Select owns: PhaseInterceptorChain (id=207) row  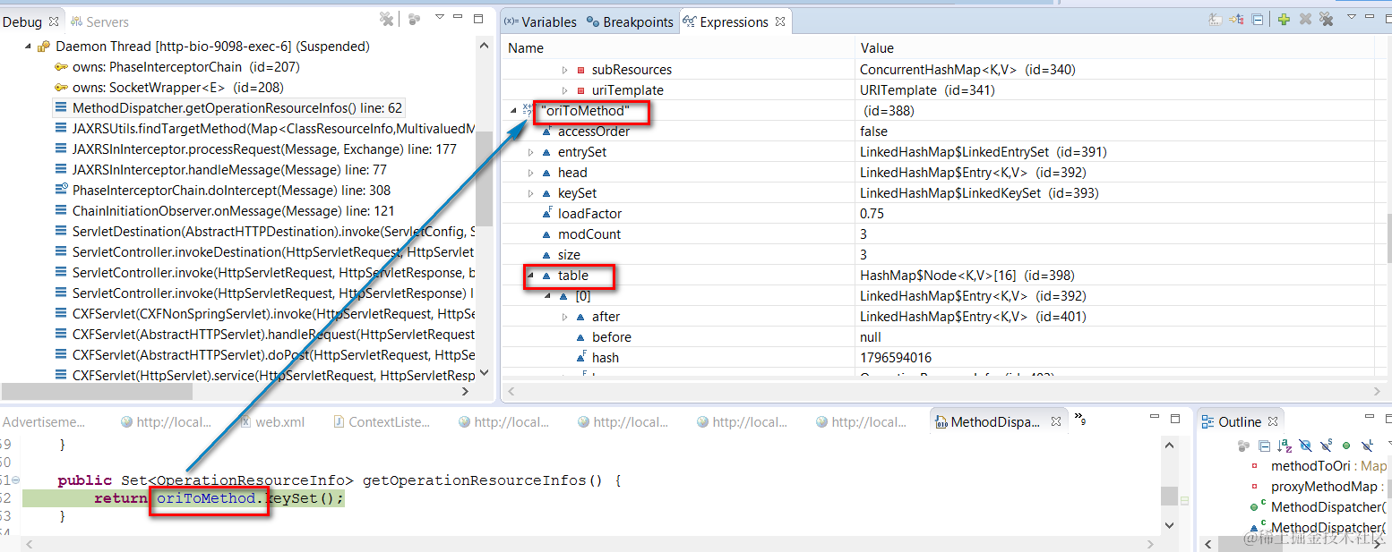(176, 66)
